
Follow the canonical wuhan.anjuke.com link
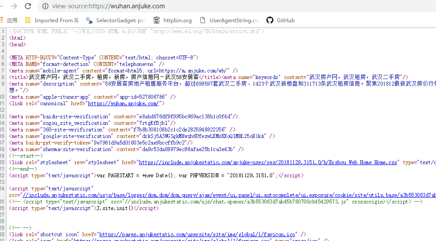coord(123,103)
